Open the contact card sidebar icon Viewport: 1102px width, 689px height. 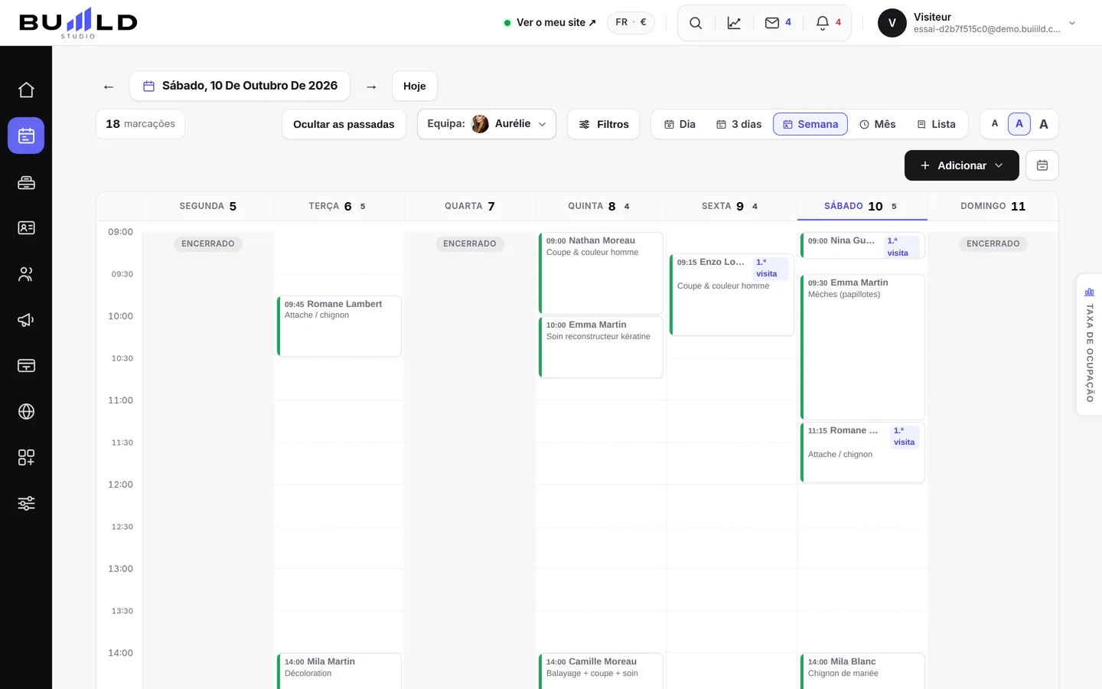(x=26, y=227)
